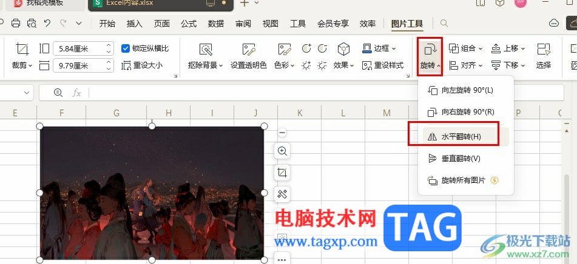Expand quick access toolbar more arrow

79,24
